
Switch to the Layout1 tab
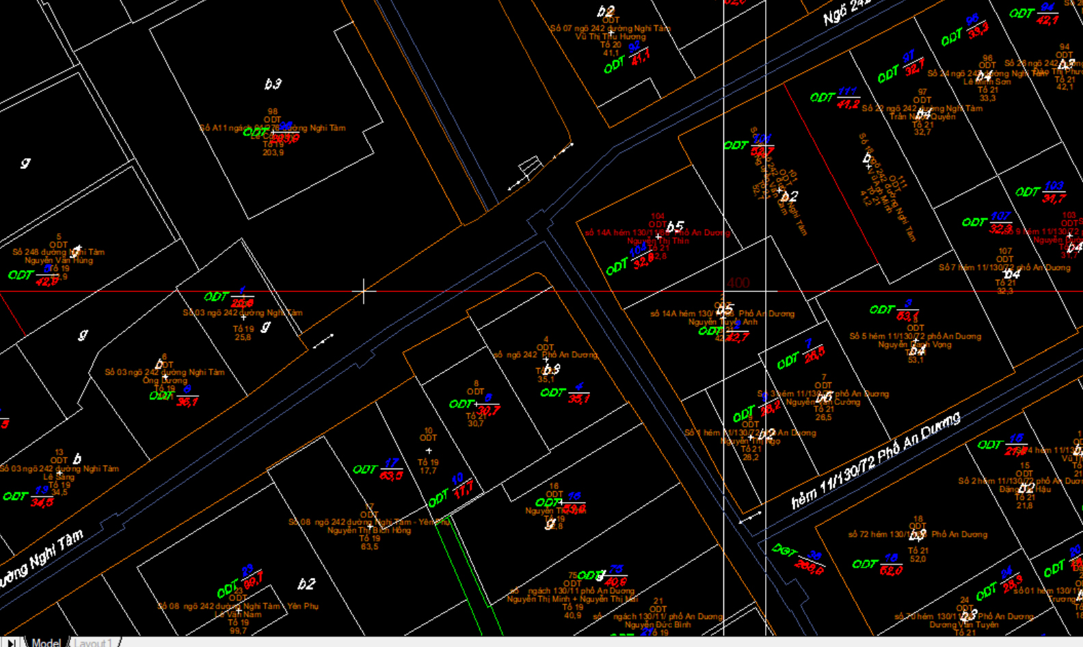94,643
